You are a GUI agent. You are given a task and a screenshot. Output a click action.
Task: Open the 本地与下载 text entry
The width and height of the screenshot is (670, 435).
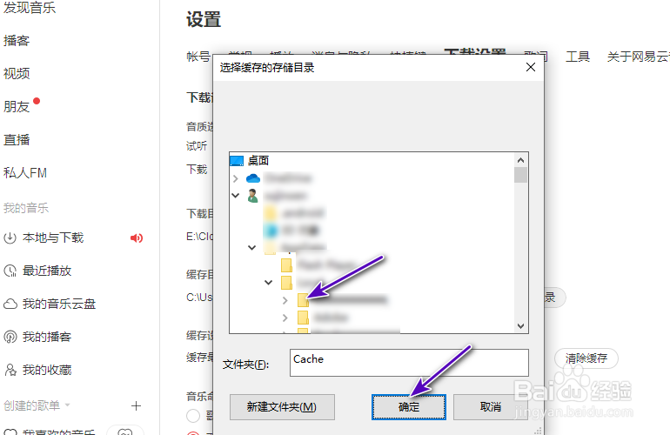click(x=53, y=238)
